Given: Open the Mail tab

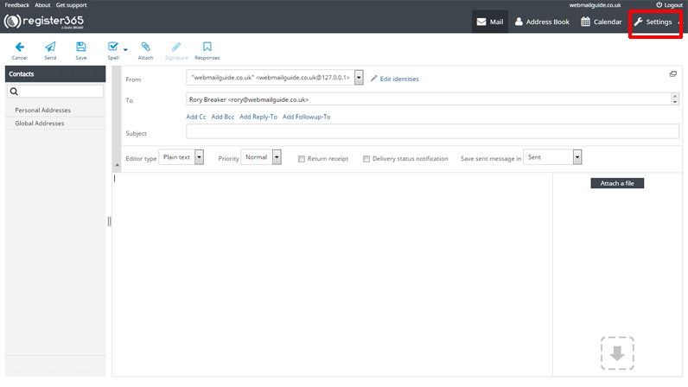Looking at the screenshot, I should pos(490,22).
